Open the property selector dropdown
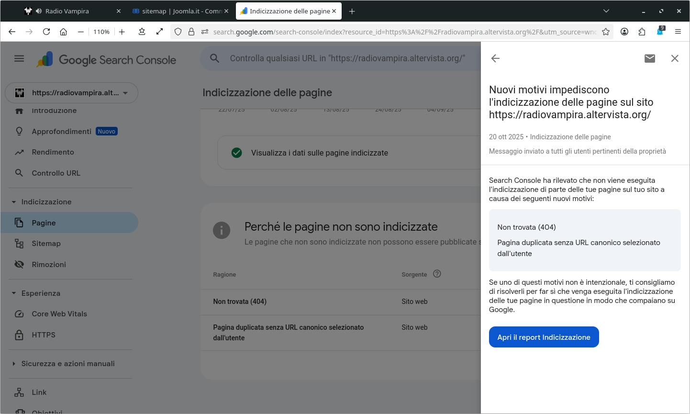 click(72, 93)
